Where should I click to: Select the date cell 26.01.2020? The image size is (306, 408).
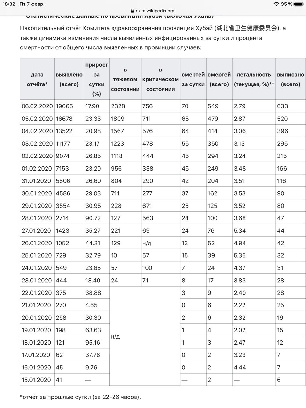[37, 243]
